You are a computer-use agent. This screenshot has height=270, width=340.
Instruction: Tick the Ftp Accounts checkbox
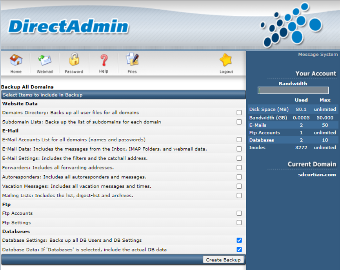pyautogui.click(x=239, y=213)
